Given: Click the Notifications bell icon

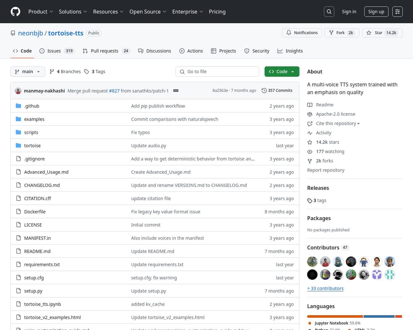Looking at the screenshot, I should pos(289,32).
